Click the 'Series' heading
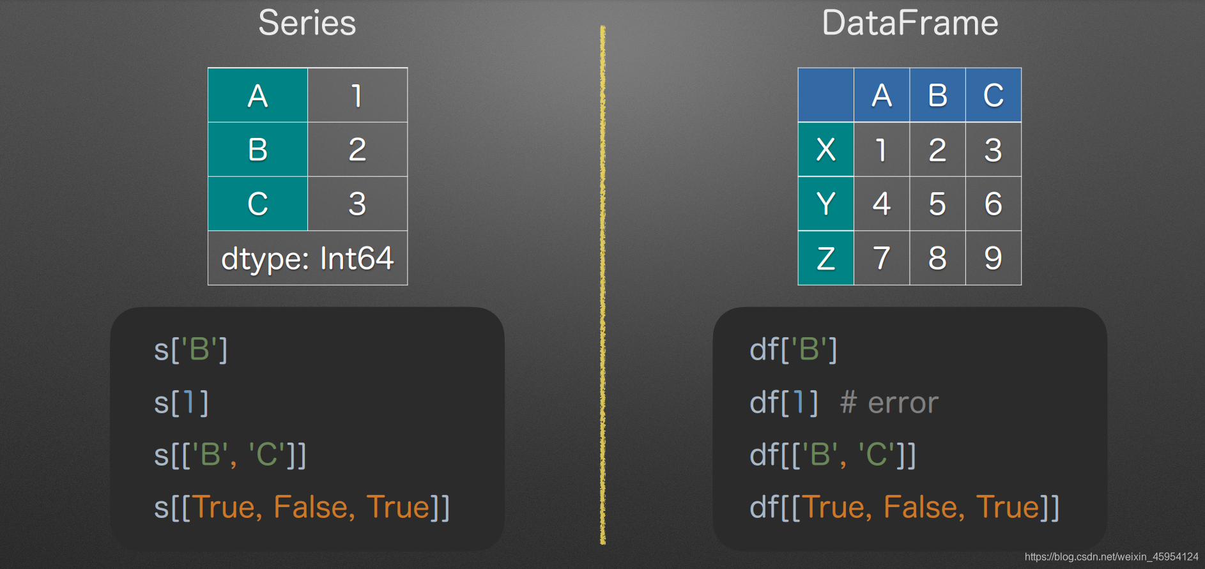This screenshot has height=569, width=1205. 307,23
